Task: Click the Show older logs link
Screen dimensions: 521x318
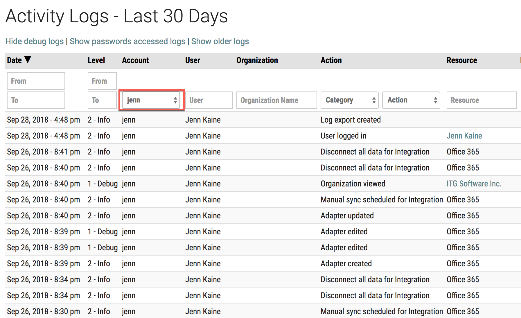Action: coord(220,41)
